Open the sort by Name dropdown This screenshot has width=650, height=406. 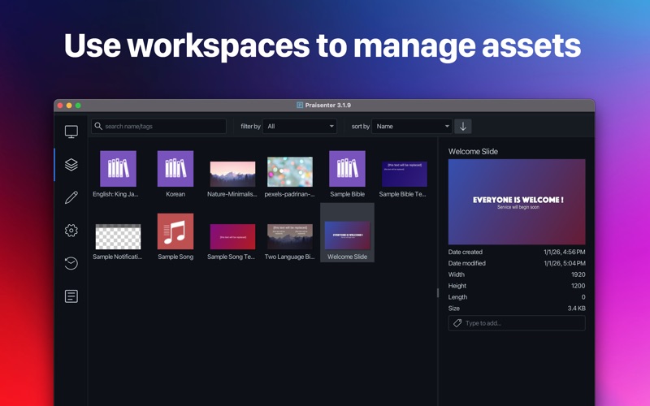[x=412, y=127]
